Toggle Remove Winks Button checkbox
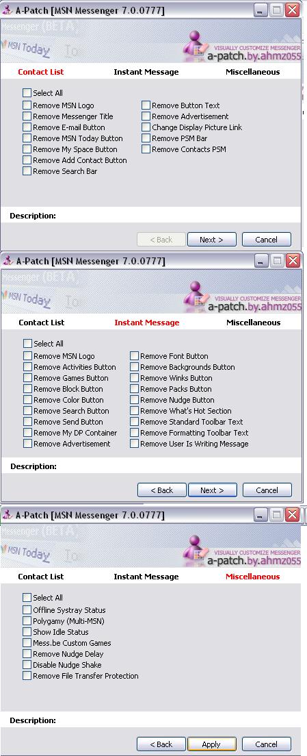 pos(134,378)
